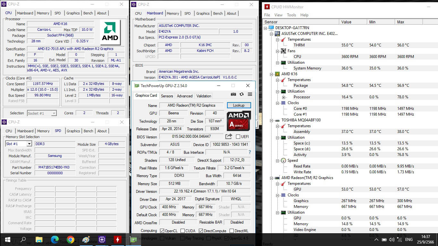Viewport: 438px width, 246px height.
Task: Click the ENG language indicator
Action: click(x=409, y=240)
